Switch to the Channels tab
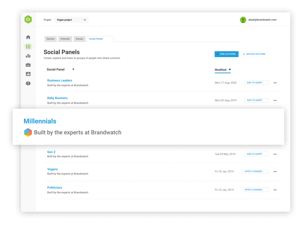 (x=65, y=39)
